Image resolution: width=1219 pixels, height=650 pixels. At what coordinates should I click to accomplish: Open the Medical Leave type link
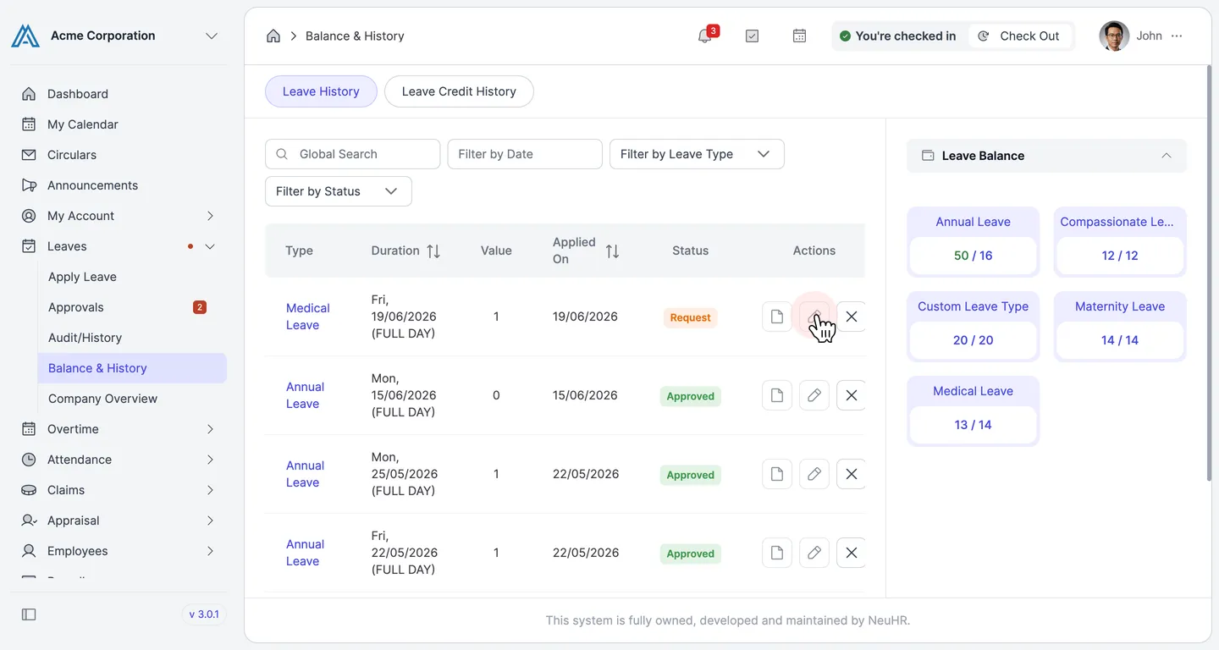(x=307, y=317)
